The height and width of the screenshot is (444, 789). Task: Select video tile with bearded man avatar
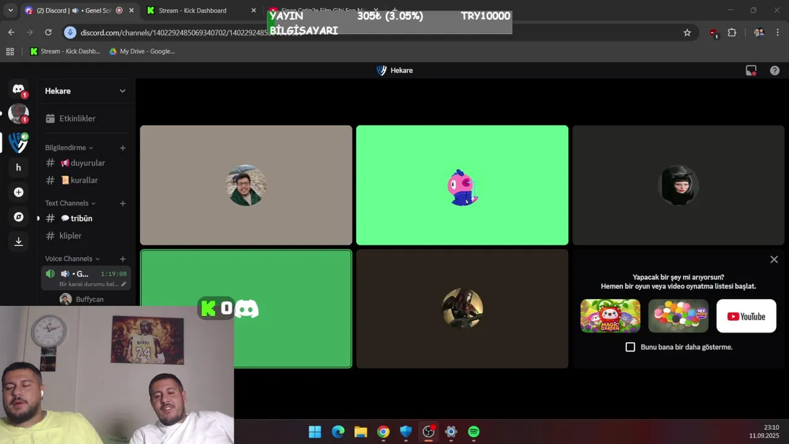tap(246, 185)
